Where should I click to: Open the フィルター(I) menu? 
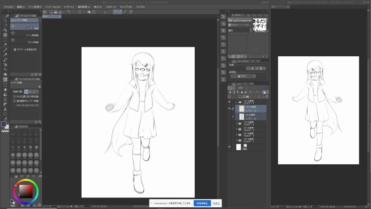[111, 7]
